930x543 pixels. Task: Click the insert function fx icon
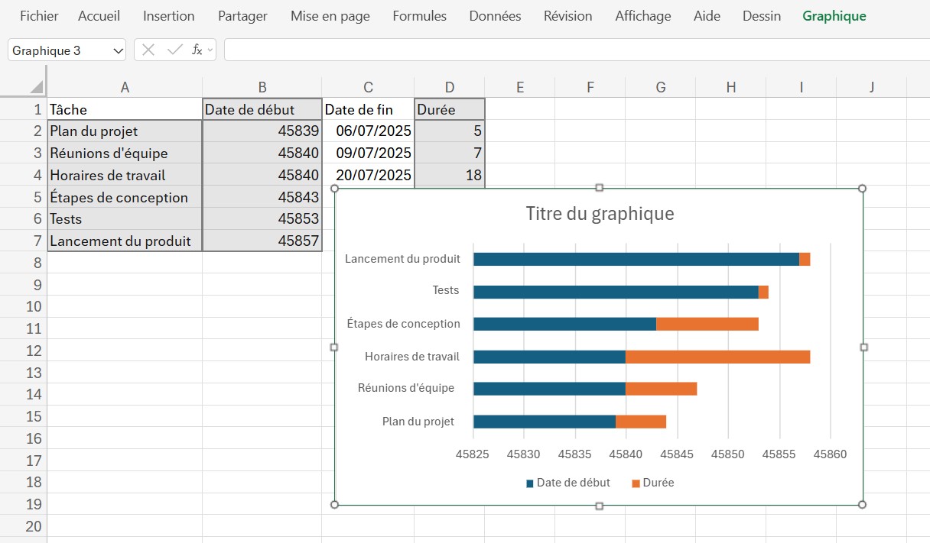(197, 50)
